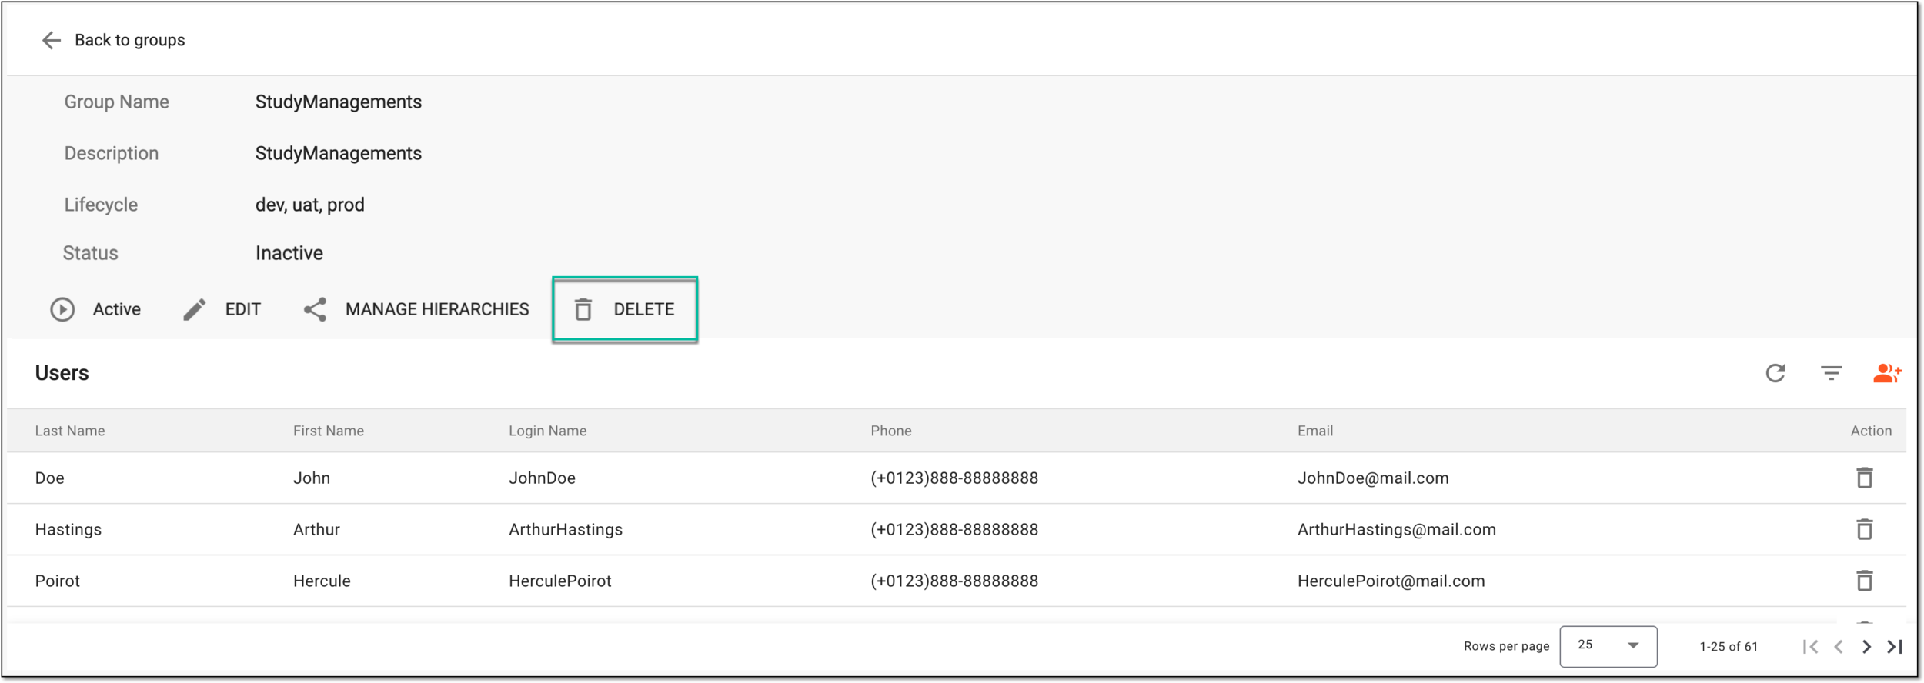Click login name HerculePoirot
Screen dimensions: 1924x683
pyautogui.click(x=560, y=581)
